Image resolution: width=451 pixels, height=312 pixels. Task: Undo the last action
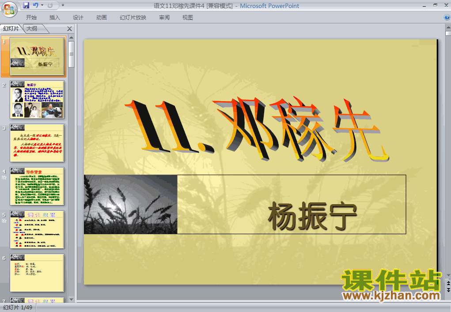[x=36, y=5]
